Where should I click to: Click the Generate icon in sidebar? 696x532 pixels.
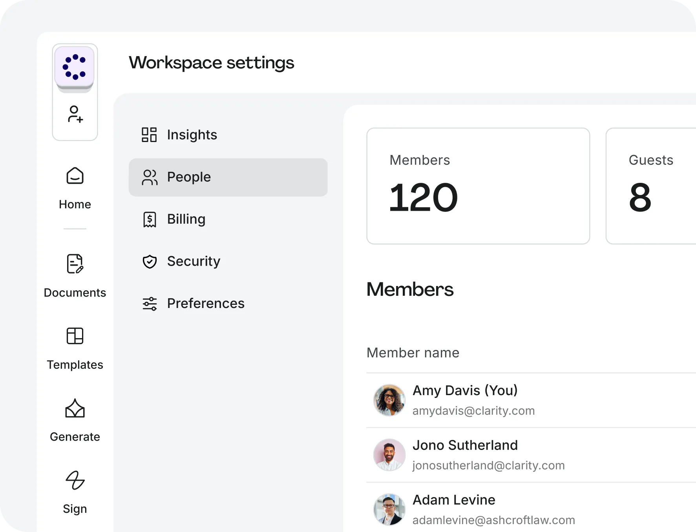point(75,408)
